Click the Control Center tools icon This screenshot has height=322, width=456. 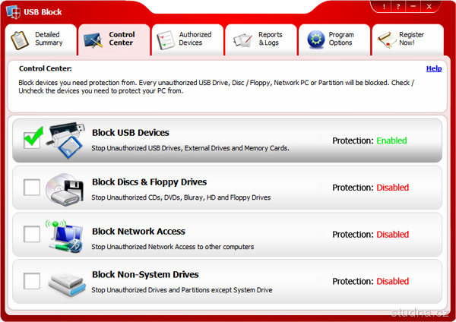click(93, 40)
